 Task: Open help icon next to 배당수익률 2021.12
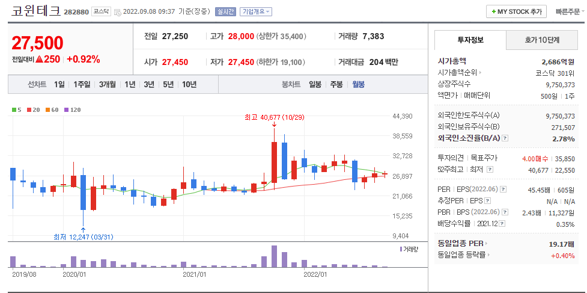pyautogui.click(x=502, y=224)
